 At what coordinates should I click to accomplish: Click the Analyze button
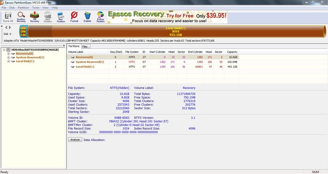(75, 140)
